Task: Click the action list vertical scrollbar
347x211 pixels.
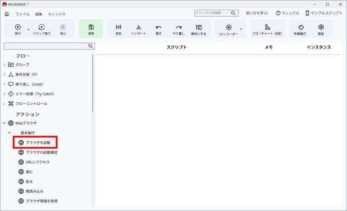Action: pos(92,83)
